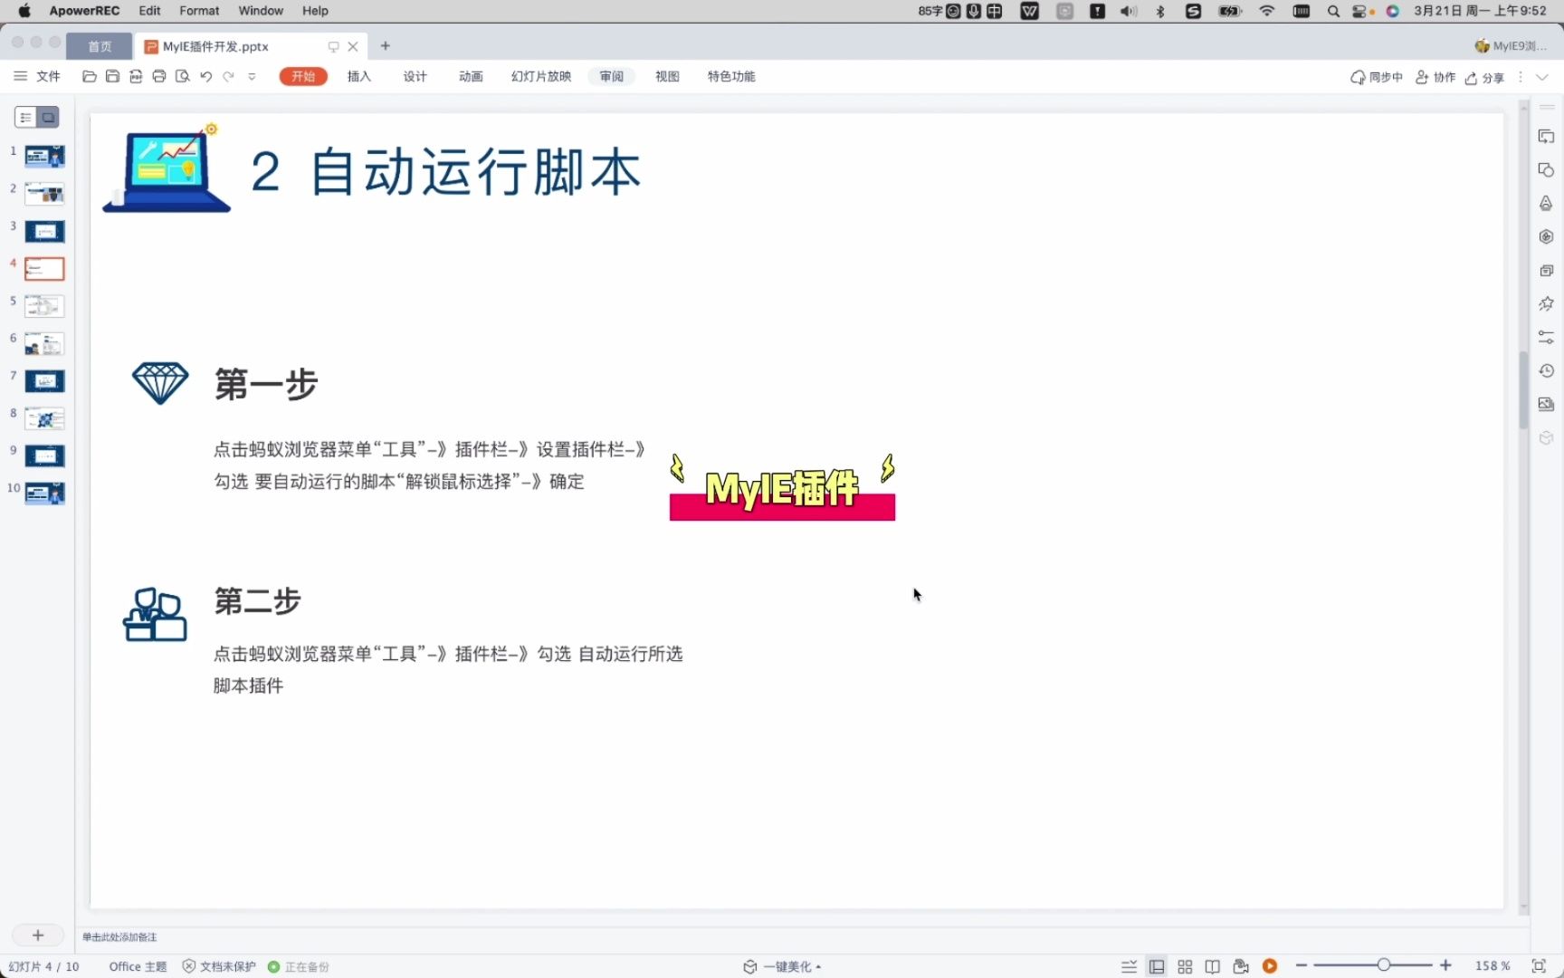Click the 协作 collaborate button
The width and height of the screenshot is (1564, 978).
(1435, 77)
